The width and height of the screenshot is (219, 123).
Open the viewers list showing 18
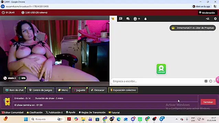click(137, 19)
